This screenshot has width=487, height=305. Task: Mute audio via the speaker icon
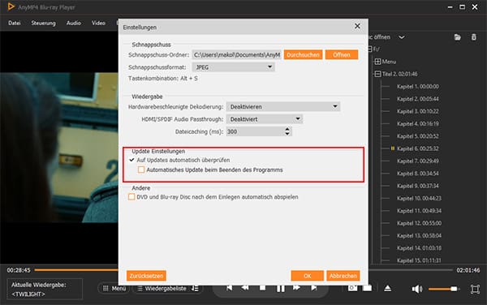click(417, 289)
